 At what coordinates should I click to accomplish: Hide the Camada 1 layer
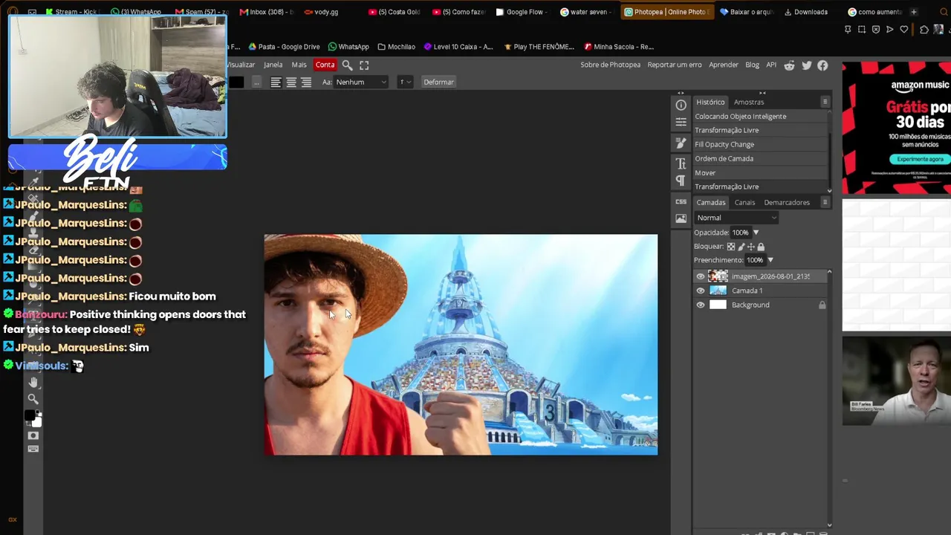point(700,291)
